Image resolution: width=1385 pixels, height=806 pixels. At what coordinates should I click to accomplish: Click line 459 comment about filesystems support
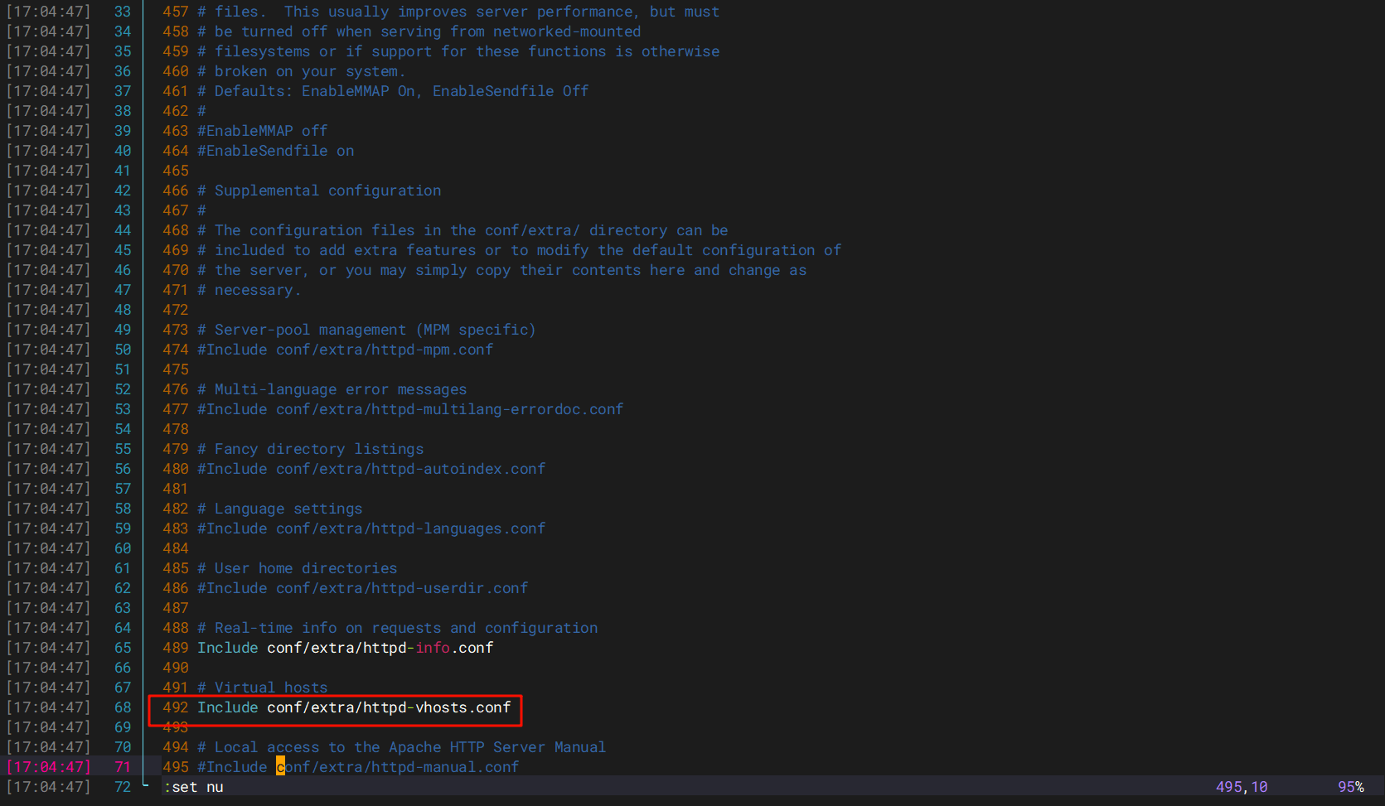pyautogui.click(x=458, y=51)
